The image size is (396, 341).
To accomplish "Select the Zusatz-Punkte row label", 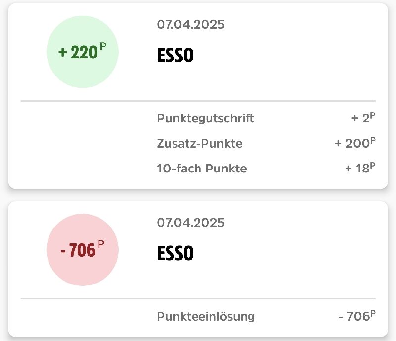I will [200, 143].
